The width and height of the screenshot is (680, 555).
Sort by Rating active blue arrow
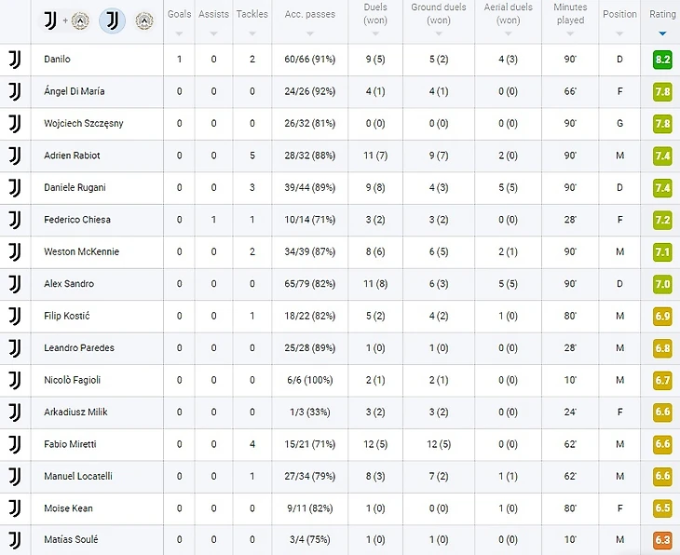pos(662,34)
